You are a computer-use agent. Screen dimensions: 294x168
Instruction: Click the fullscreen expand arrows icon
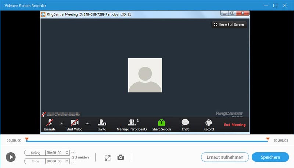tap(107, 157)
